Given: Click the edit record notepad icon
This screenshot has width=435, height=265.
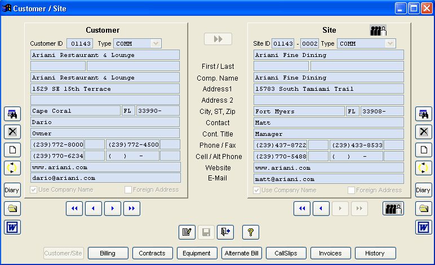Looking at the screenshot, I should tap(187, 232).
